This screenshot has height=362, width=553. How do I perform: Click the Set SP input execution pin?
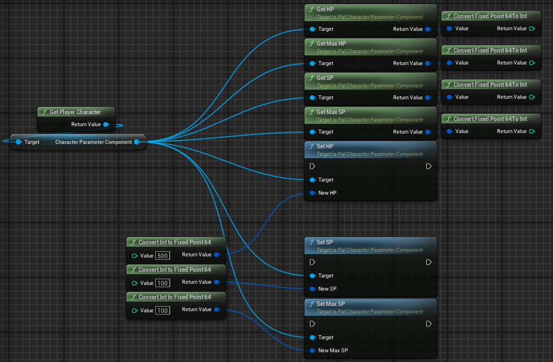coord(312,262)
